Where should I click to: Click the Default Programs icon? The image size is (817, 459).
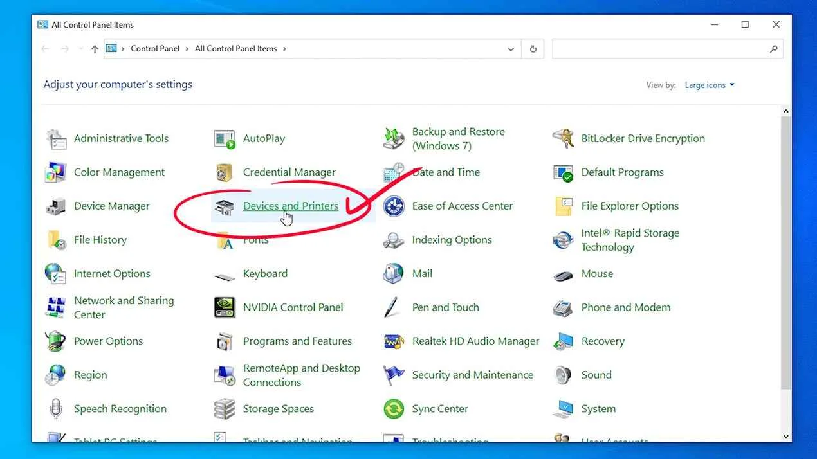563,172
